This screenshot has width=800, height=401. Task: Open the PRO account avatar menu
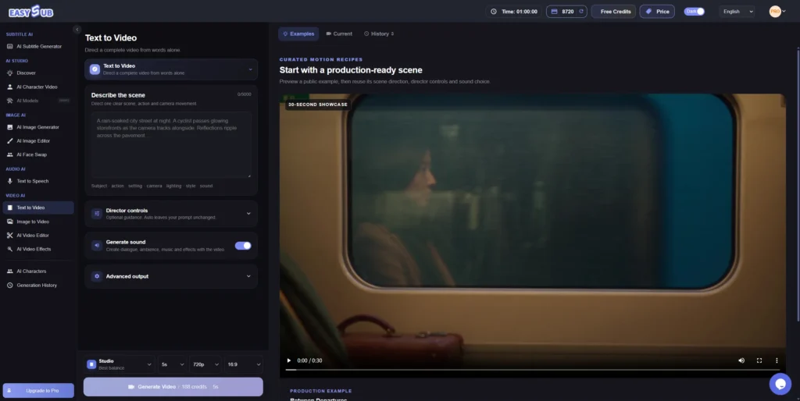point(777,11)
